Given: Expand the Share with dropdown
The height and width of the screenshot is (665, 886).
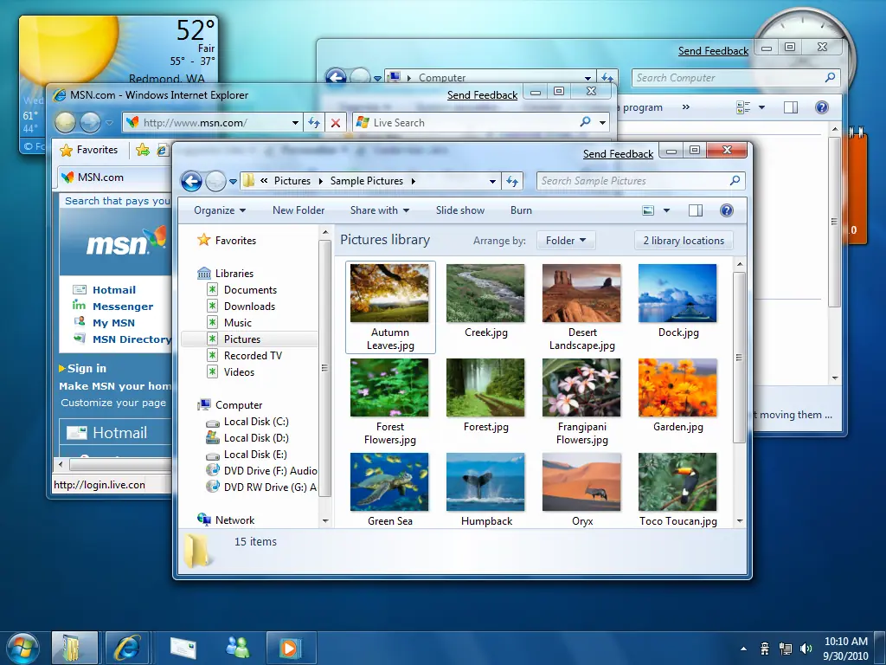Looking at the screenshot, I should [379, 210].
